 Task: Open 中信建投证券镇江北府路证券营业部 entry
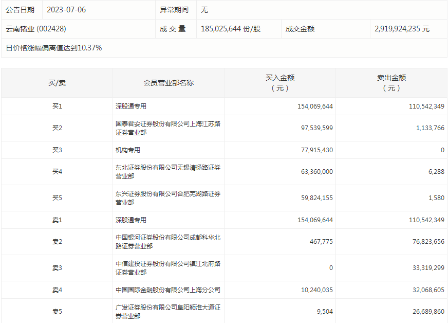click(168, 268)
